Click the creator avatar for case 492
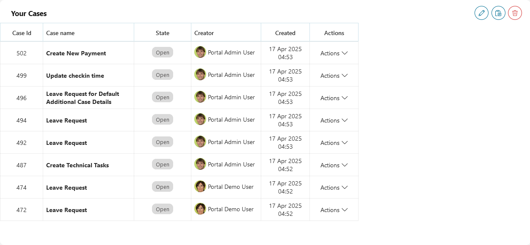Image resolution: width=530 pixels, height=245 pixels. (200, 142)
